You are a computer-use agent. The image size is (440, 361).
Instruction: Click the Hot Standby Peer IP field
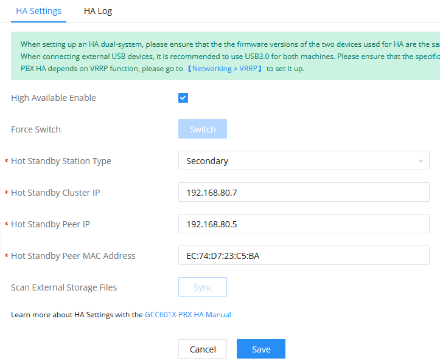(x=304, y=224)
